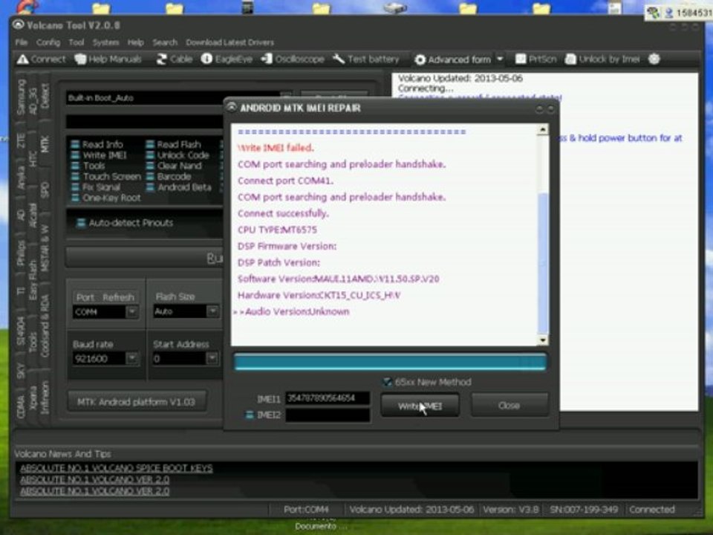Click 'Connect port COM41.' log line
The height and width of the screenshot is (535, 713).
(x=285, y=181)
